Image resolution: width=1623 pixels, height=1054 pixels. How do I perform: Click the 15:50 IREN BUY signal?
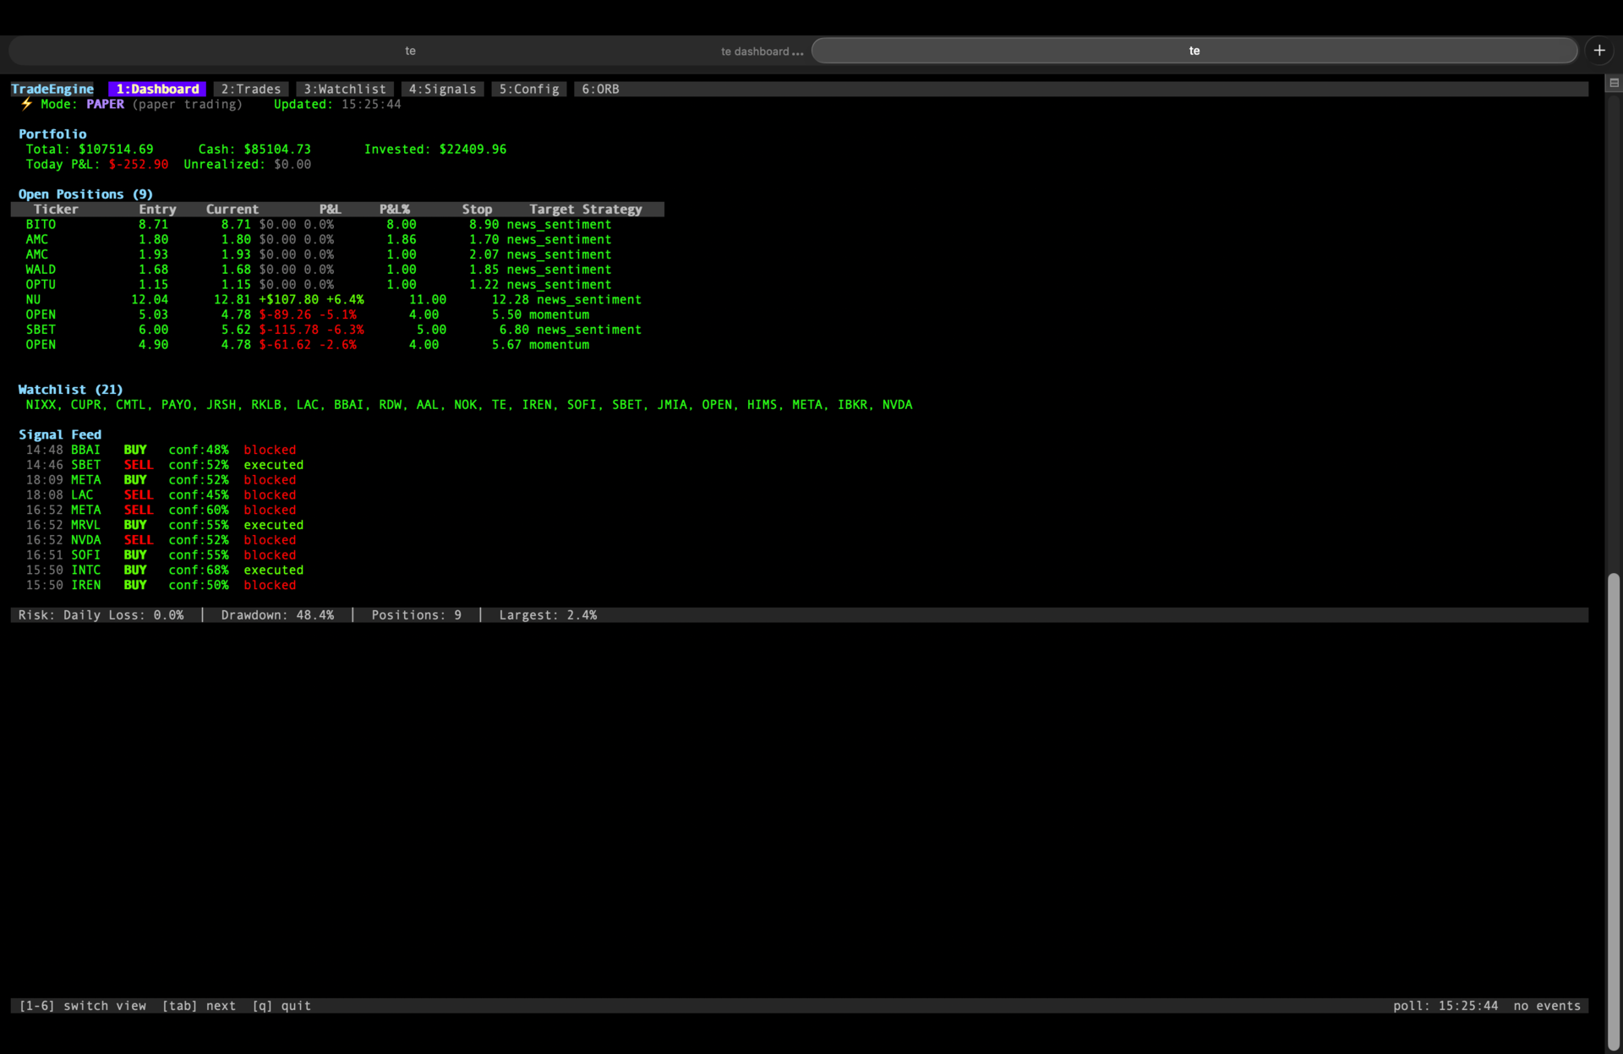tap(161, 585)
